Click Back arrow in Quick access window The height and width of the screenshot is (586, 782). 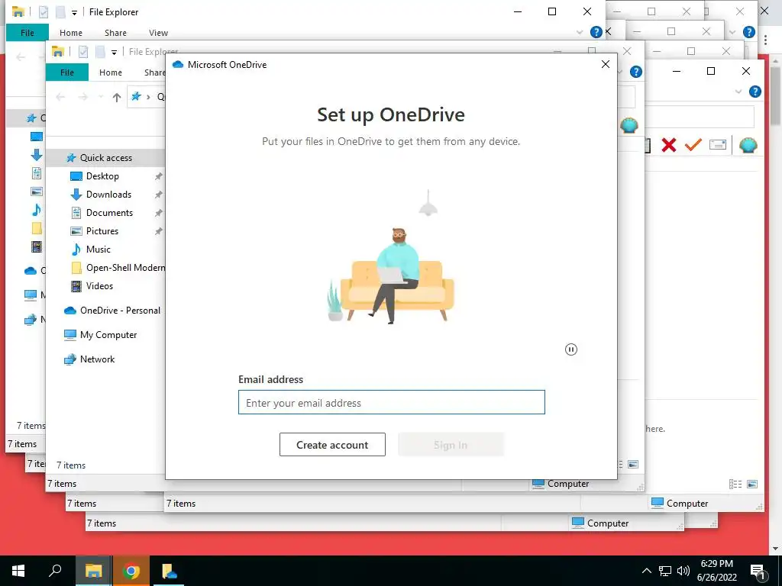(60, 97)
